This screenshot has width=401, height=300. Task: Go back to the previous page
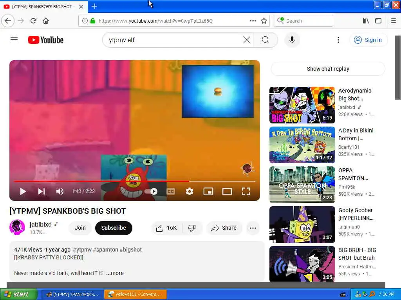tap(8, 21)
